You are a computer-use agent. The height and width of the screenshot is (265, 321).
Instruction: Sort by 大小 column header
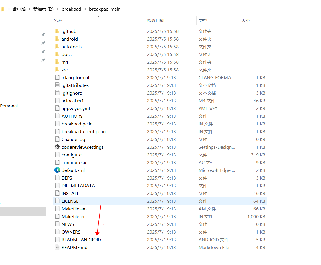pos(246,20)
